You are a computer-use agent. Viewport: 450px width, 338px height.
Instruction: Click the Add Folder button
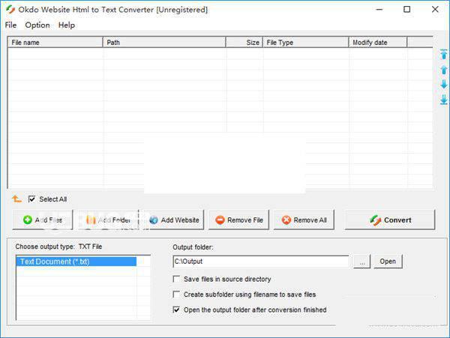click(x=108, y=220)
